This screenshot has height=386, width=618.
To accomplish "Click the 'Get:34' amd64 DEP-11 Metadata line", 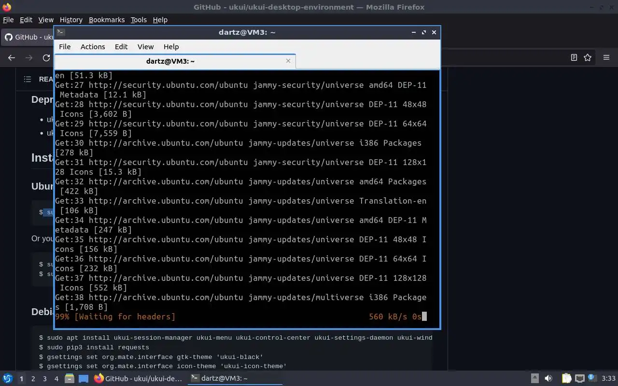I will (241, 225).
